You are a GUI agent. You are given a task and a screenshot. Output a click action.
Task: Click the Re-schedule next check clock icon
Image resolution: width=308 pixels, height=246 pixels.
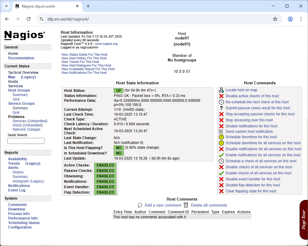click(221, 102)
